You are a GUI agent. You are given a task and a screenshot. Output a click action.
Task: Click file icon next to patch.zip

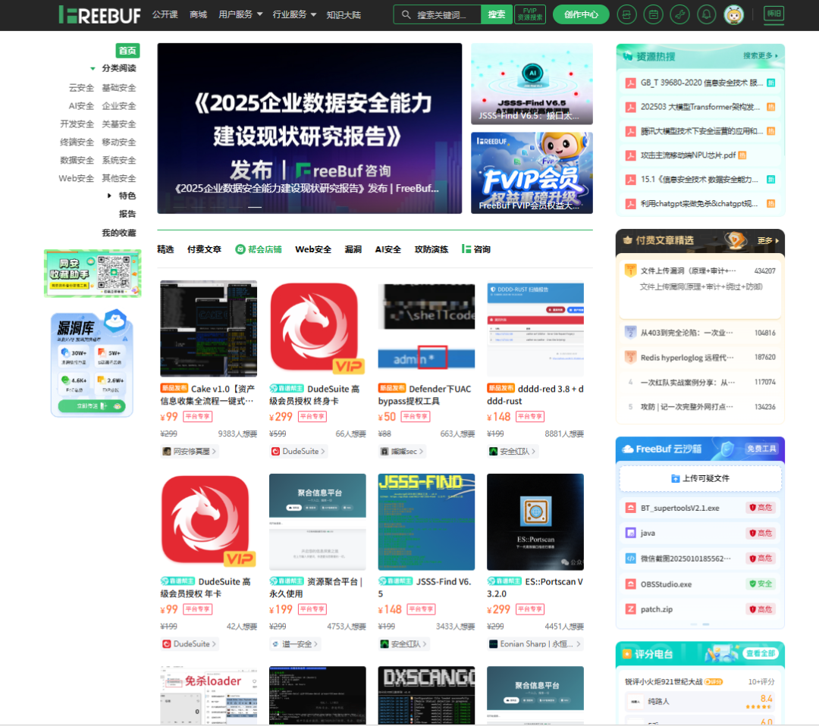[630, 609]
